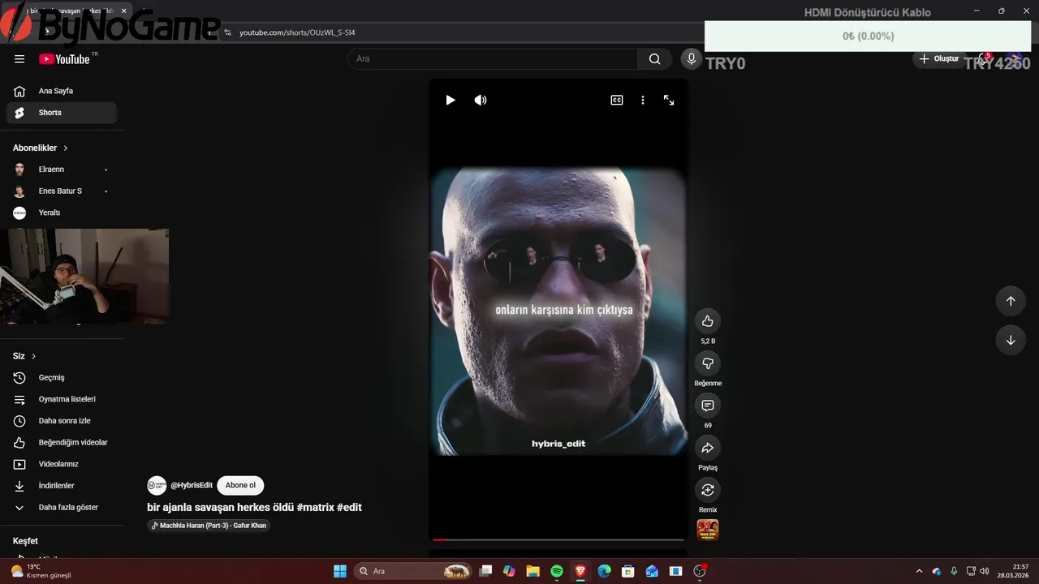
Task: Share the Short via Paylaş
Action: (708, 448)
